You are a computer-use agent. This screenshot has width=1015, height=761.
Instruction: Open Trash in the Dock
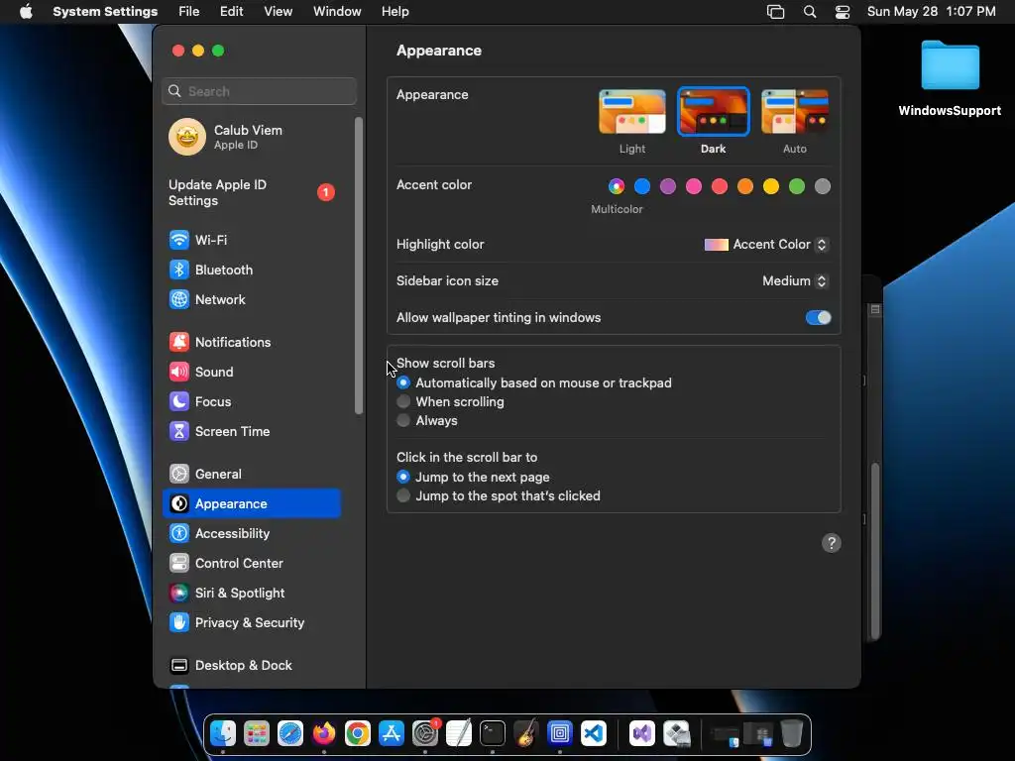[791, 734]
